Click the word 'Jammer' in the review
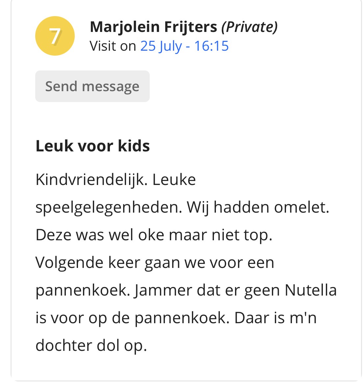The height and width of the screenshot is (391, 364). 163,291
